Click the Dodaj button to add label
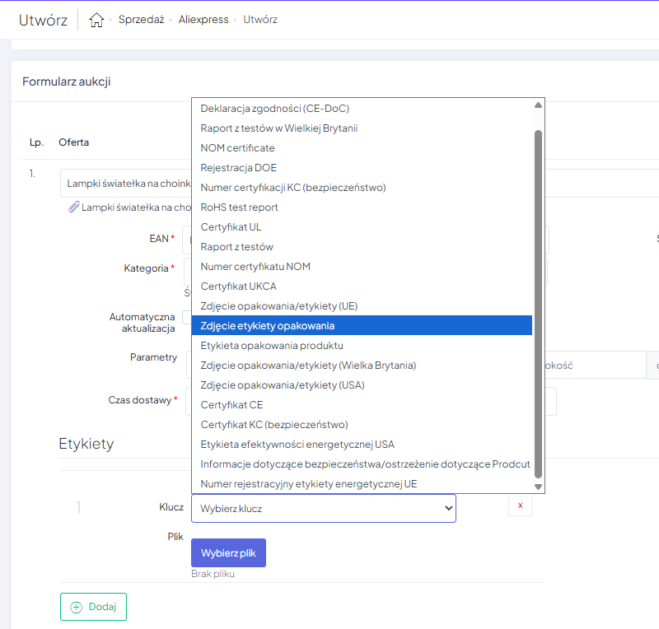 [x=93, y=607]
